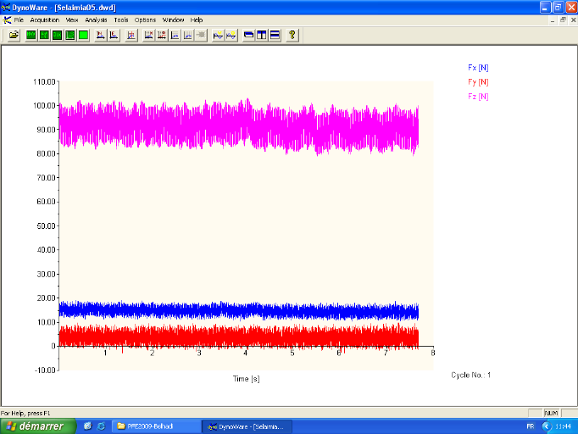Click the solid green square toolbar icon
This screenshot has height=434, width=578.
(x=83, y=35)
